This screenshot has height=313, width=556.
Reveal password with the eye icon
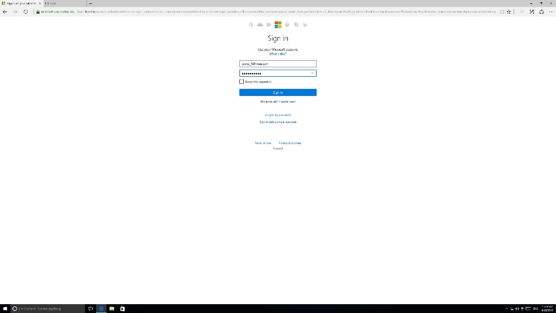click(312, 73)
